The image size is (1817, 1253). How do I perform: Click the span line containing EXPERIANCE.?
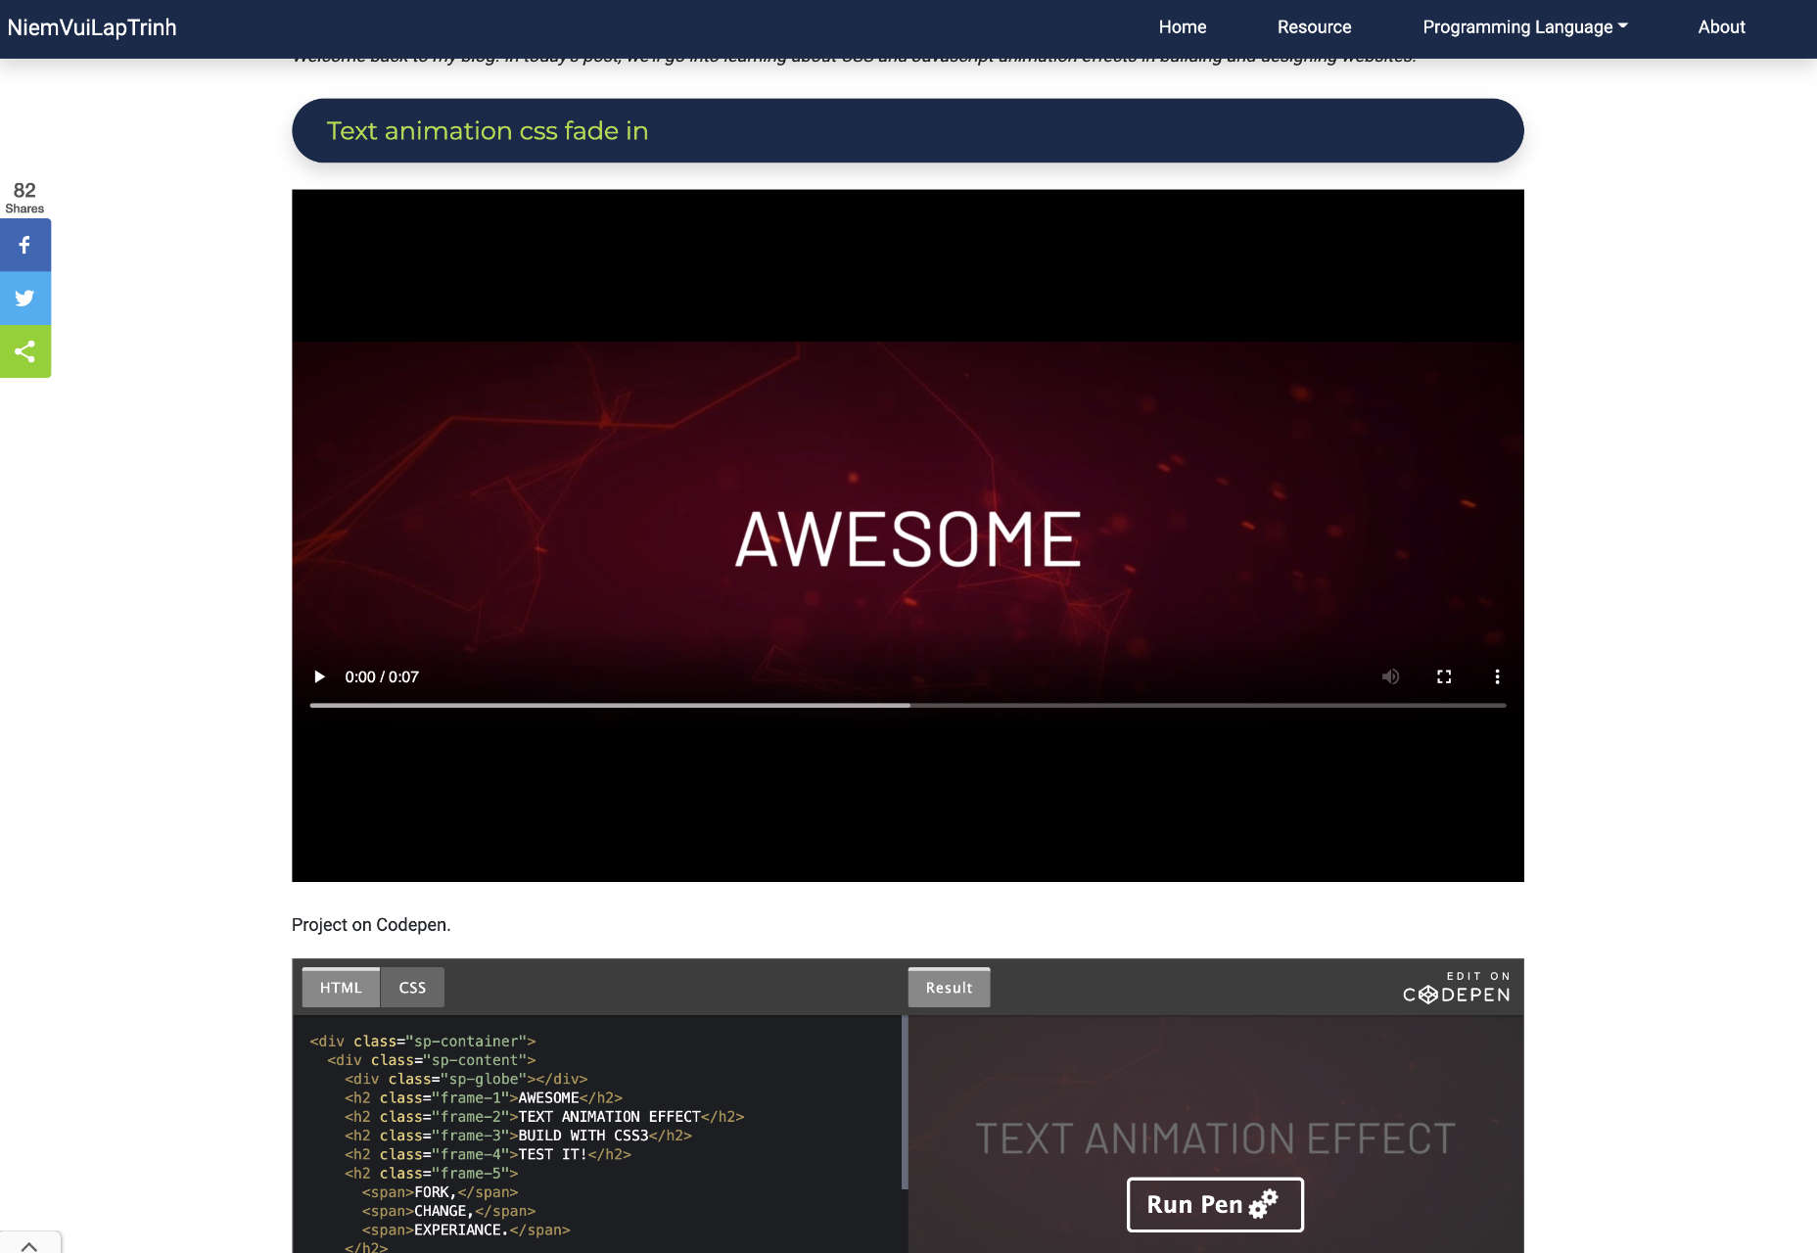[x=466, y=1230]
